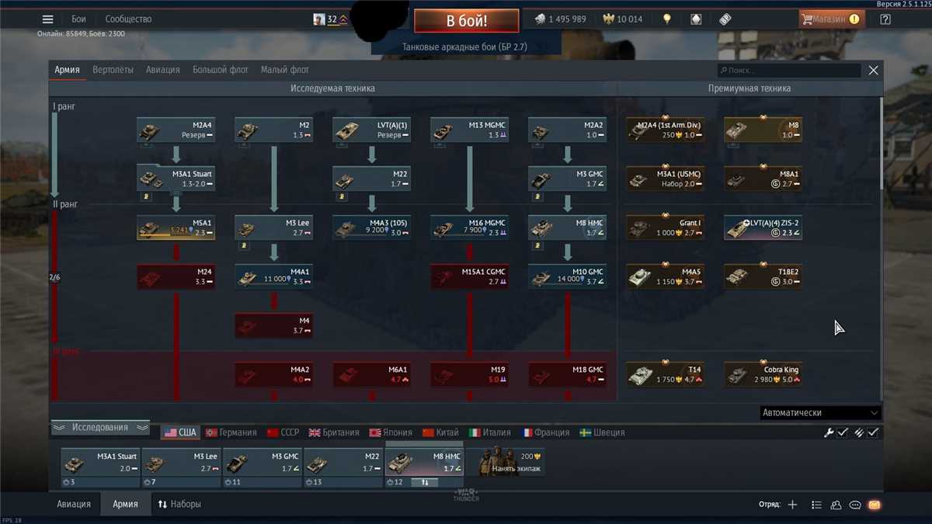
Task: Switch to the Армия research tab
Action: click(x=67, y=70)
